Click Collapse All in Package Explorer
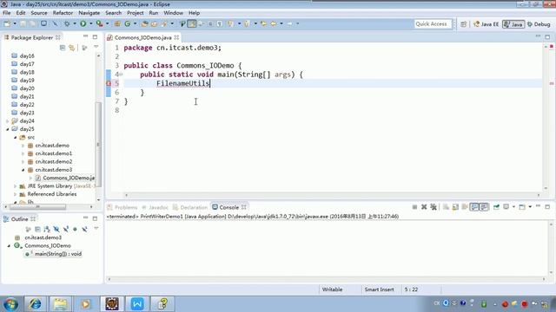The width and height of the screenshot is (556, 312). coord(63,48)
